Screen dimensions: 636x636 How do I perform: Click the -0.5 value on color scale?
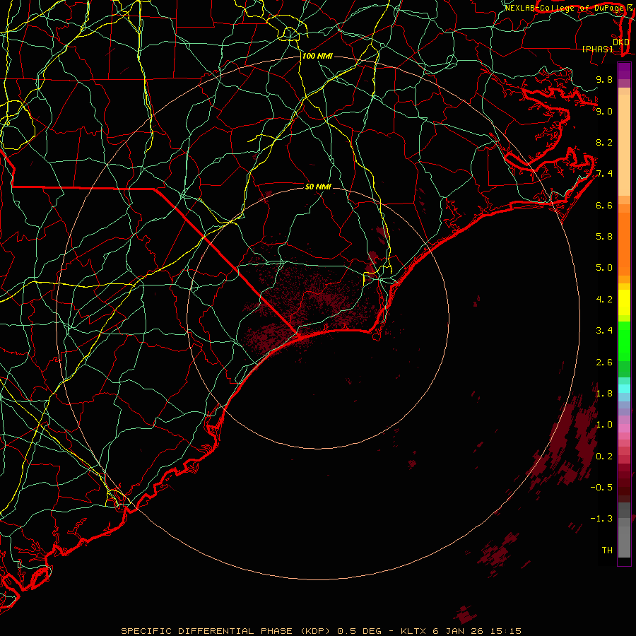[x=601, y=488]
